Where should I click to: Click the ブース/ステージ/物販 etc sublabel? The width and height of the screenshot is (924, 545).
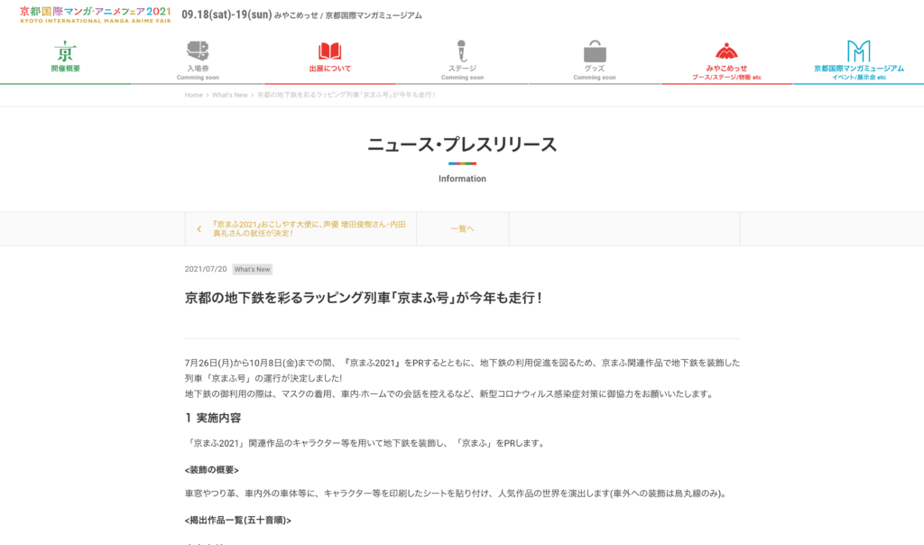(x=726, y=78)
